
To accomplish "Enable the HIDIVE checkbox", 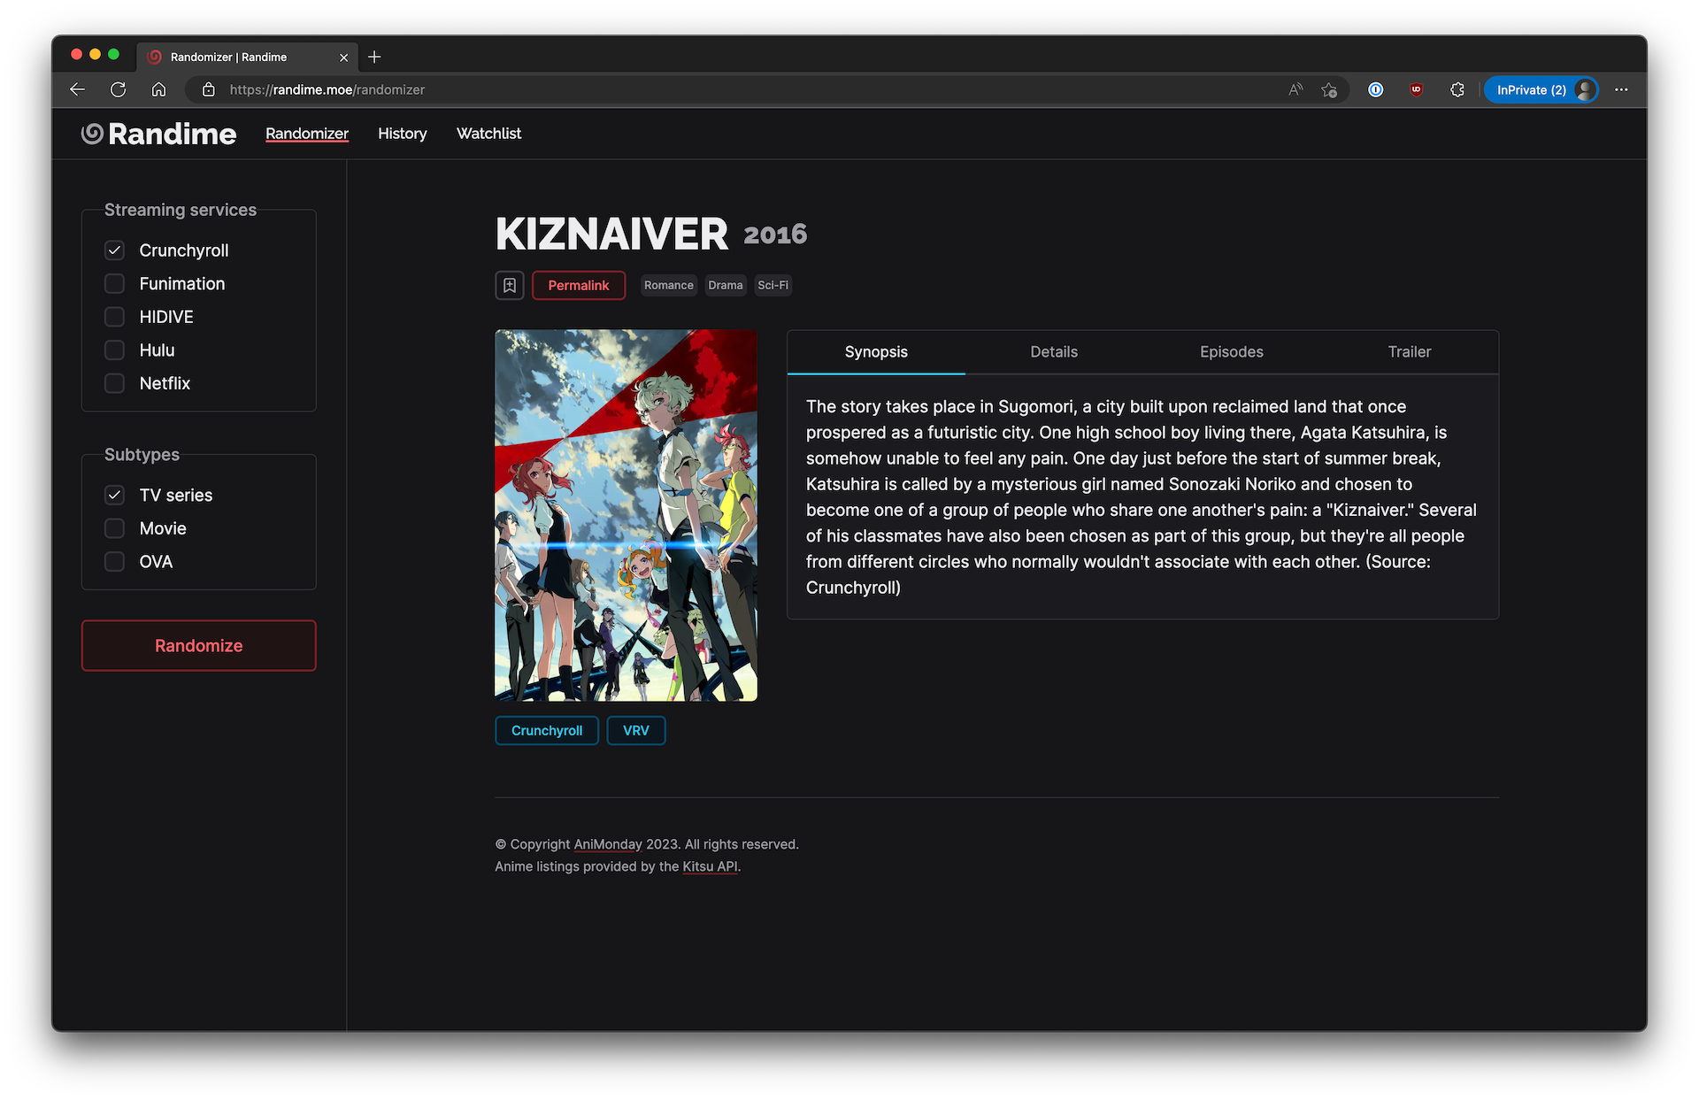I will click(x=114, y=317).
